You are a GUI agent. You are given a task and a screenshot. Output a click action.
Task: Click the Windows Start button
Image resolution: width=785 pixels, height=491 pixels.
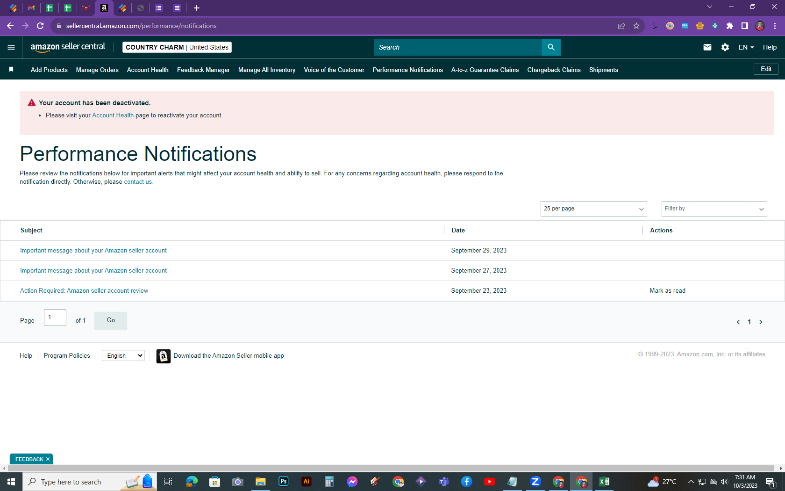coord(11,482)
